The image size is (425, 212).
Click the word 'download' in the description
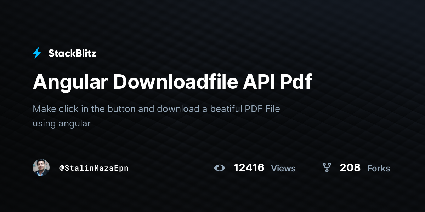pyautogui.click(x=178, y=109)
